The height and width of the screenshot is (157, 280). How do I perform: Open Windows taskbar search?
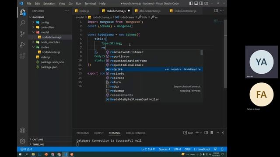[x=26, y=154]
